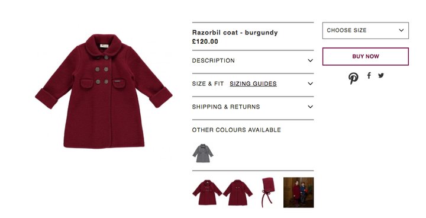Click the Shipping & Returns heading
Screen dimensions: 426x218
click(226, 107)
